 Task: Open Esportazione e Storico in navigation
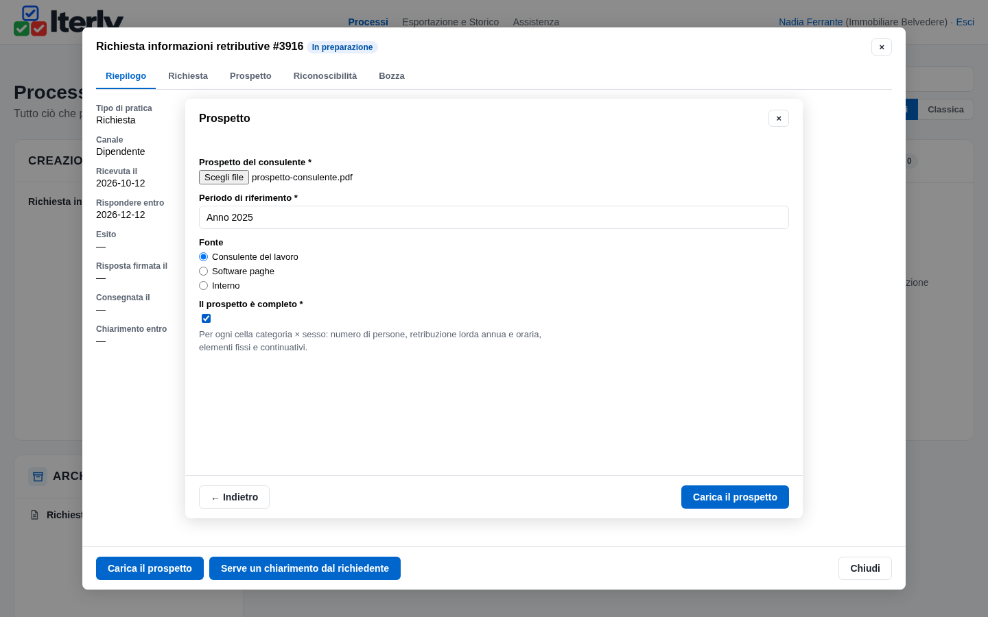(x=450, y=22)
